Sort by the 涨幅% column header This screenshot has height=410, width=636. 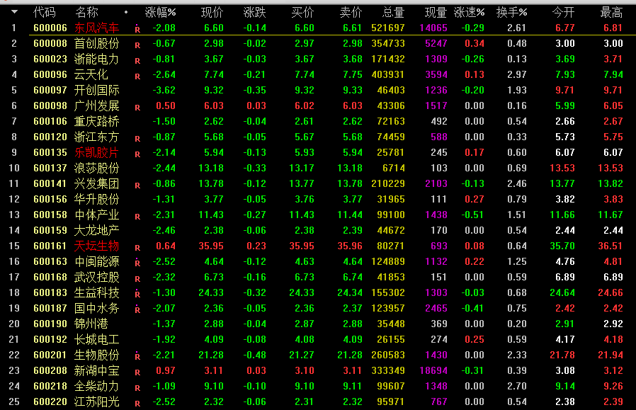point(161,13)
